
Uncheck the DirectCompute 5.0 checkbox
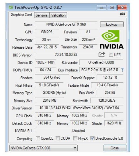point(92,138)
